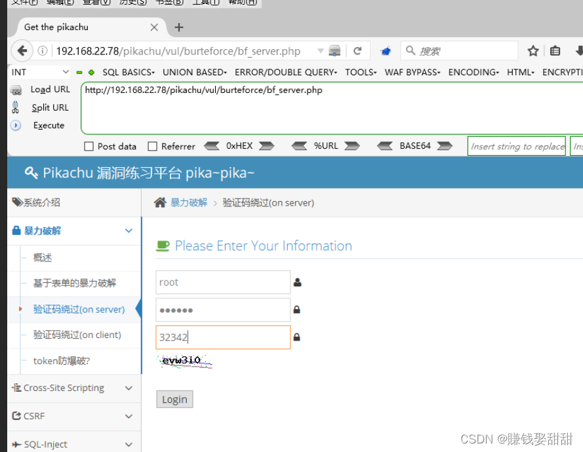The width and height of the screenshot is (583, 452).
Task: Click the %URL decode left arrow
Action: [x=299, y=146]
